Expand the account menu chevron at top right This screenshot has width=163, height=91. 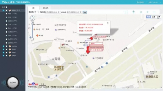click(160, 2)
